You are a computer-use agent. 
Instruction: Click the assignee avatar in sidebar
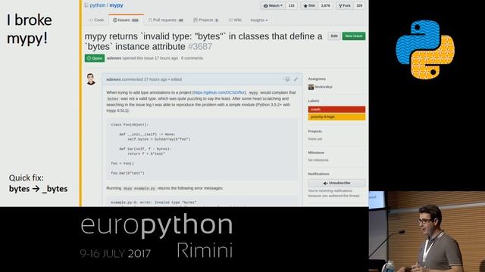coord(311,87)
